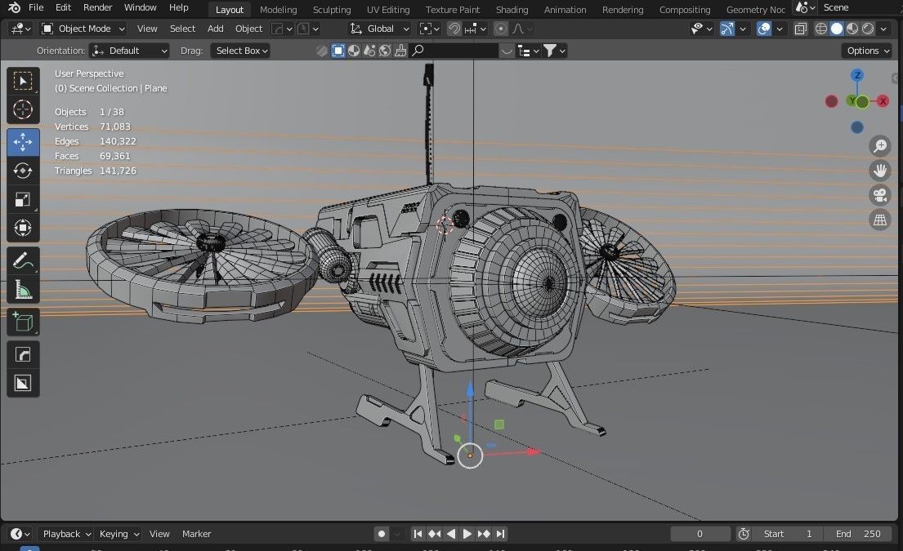Open the timeline Marker menu
The width and height of the screenshot is (903, 551).
click(196, 534)
